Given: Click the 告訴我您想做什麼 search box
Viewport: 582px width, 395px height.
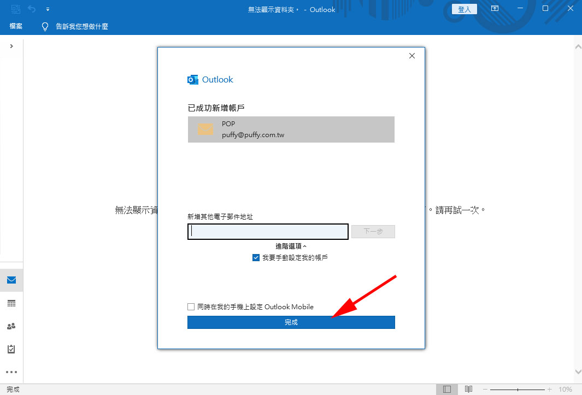Looking at the screenshot, I should click(82, 26).
